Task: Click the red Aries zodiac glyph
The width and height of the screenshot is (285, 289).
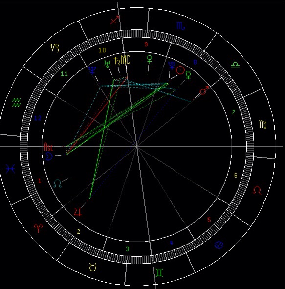Action: coord(39,229)
